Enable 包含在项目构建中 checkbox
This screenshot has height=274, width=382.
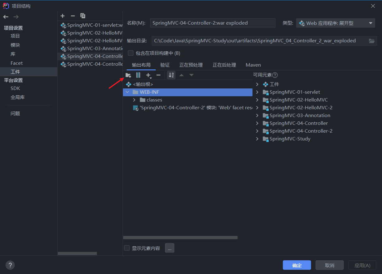tap(131, 53)
